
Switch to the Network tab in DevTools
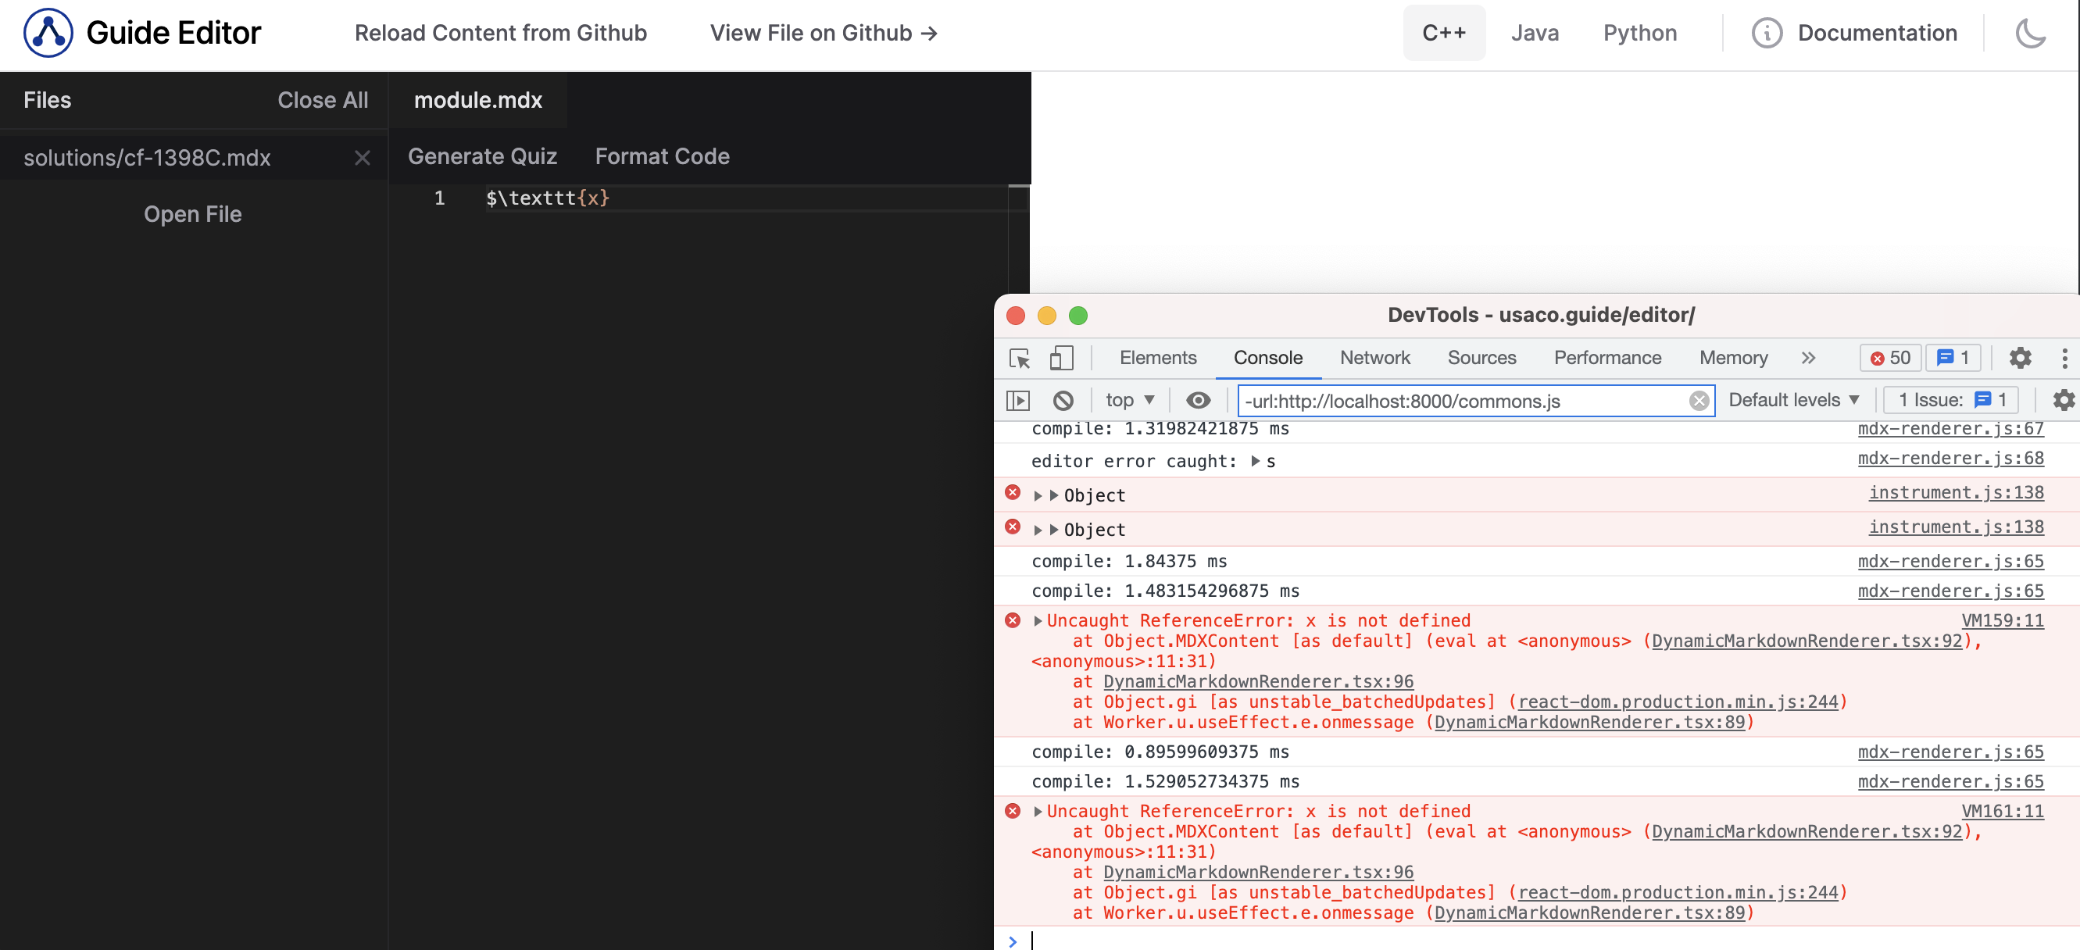1374,359
